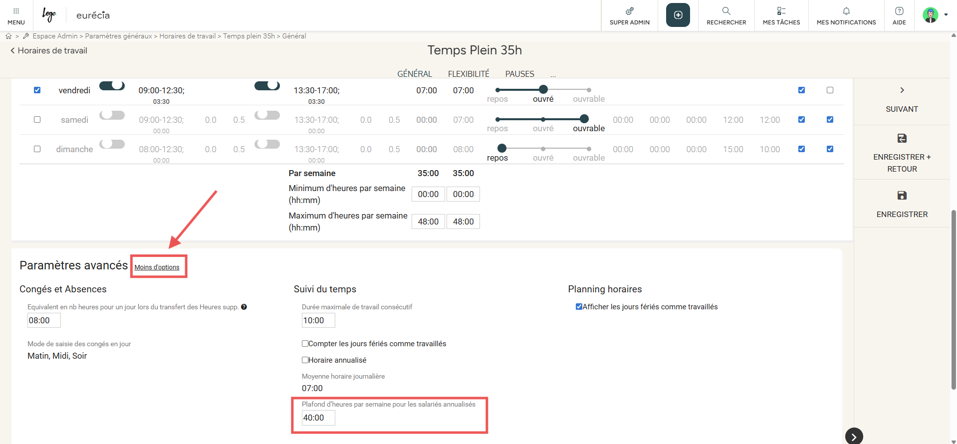Go back to Horaires de travail
The height and width of the screenshot is (444, 957).
click(x=49, y=50)
